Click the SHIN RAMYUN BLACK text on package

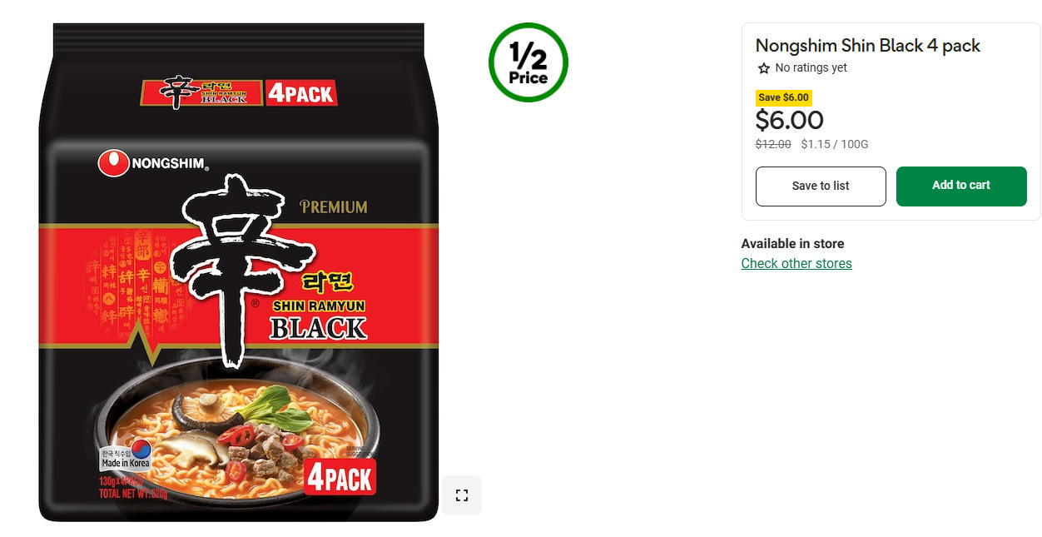tap(319, 319)
